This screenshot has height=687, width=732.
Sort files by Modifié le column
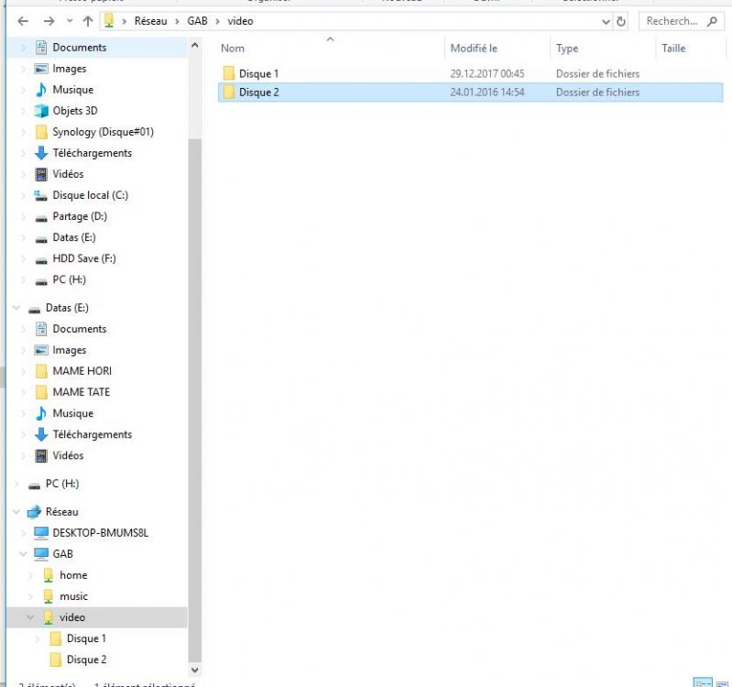click(474, 49)
